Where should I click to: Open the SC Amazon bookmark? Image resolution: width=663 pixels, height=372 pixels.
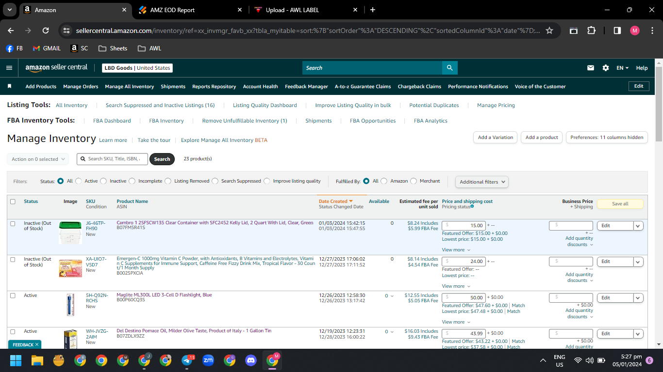tap(80, 48)
